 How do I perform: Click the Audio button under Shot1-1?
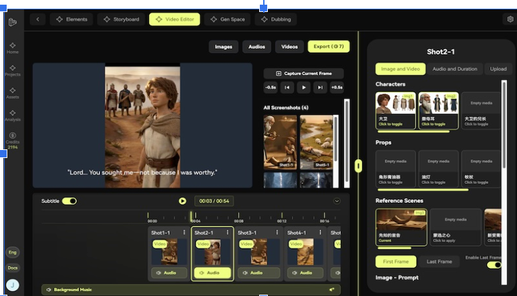point(169,273)
